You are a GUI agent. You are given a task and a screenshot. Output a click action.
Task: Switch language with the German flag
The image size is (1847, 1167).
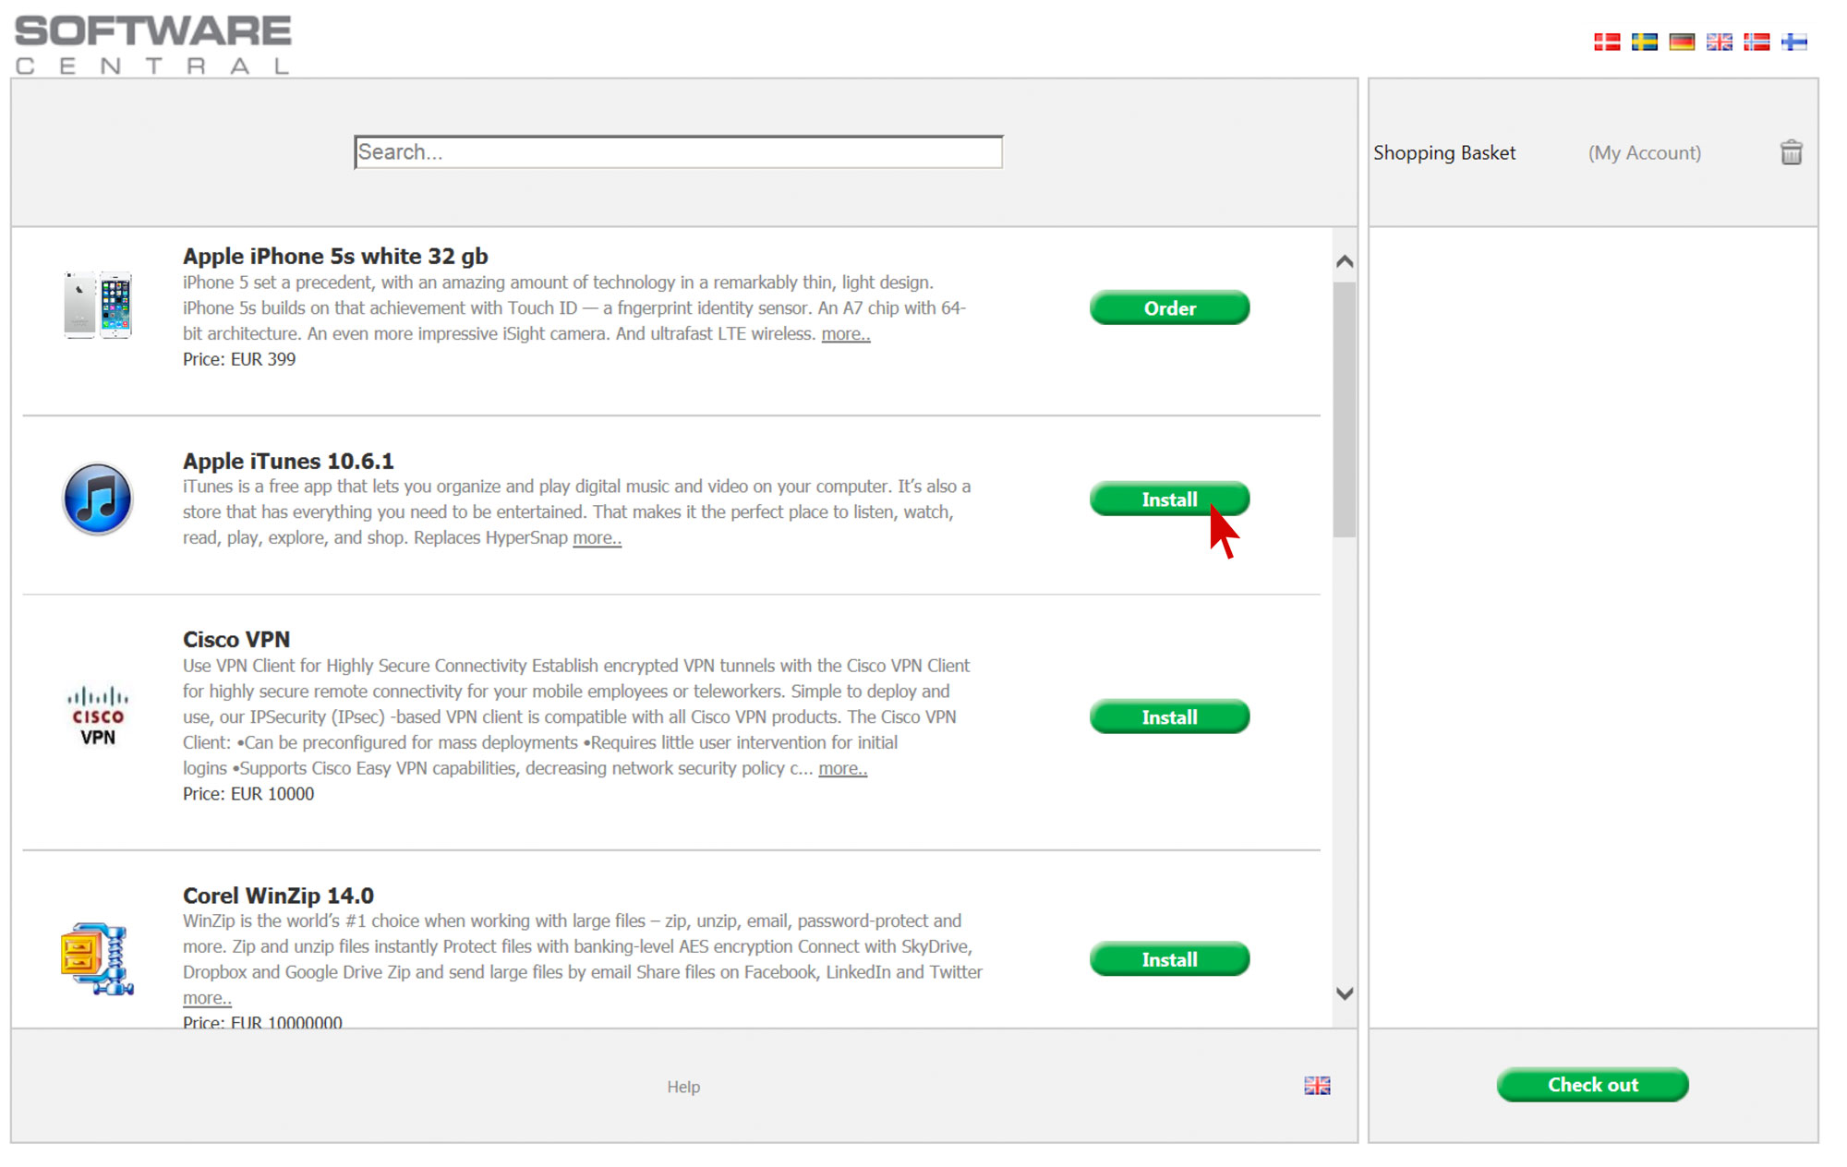1682,42
